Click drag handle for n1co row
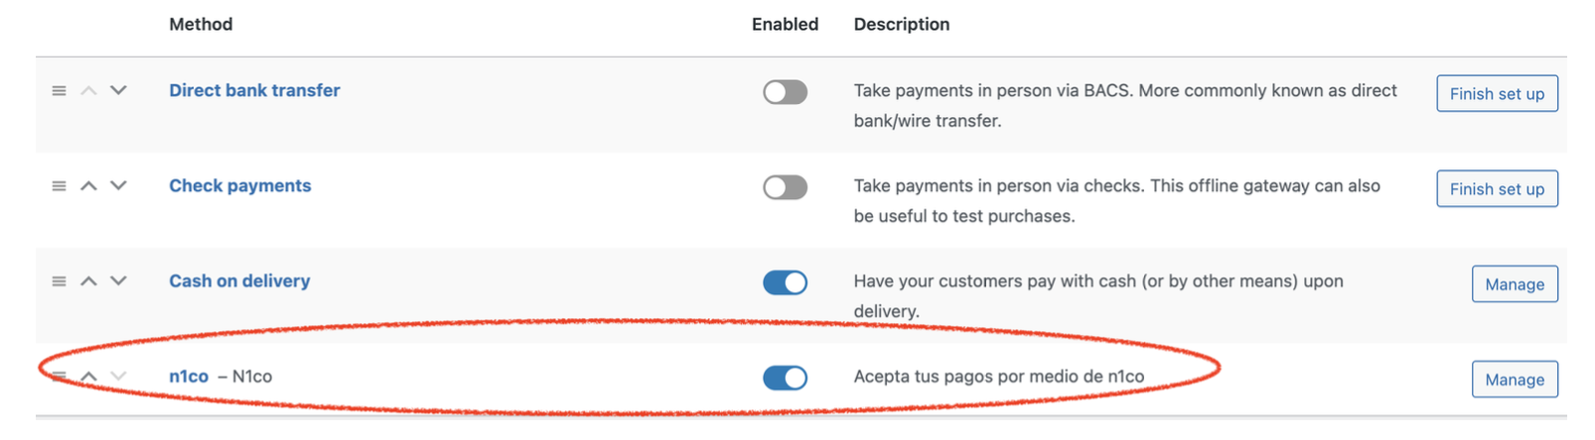Viewport: 1595px width, 440px height. pyautogui.click(x=60, y=377)
